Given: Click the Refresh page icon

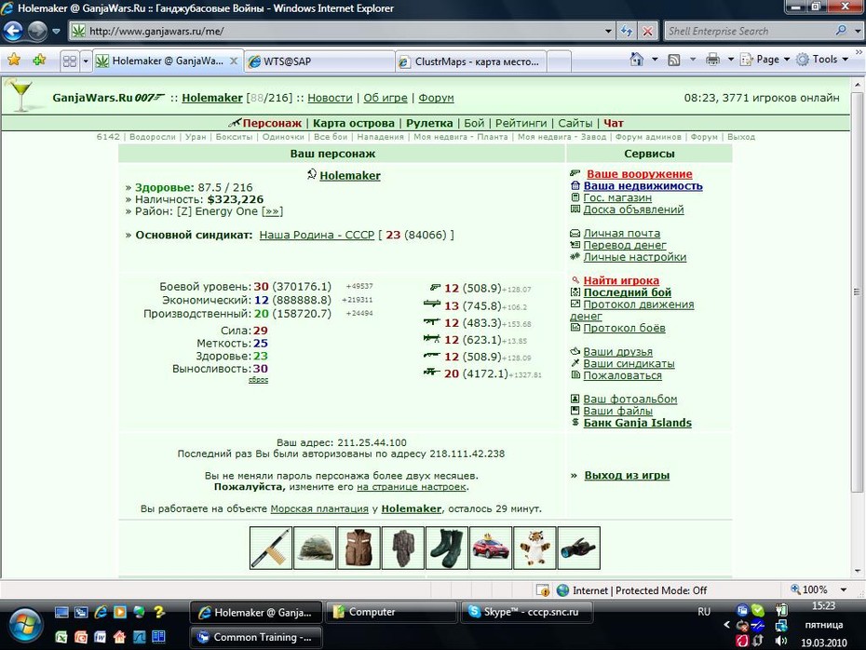Looking at the screenshot, I should pos(627,31).
